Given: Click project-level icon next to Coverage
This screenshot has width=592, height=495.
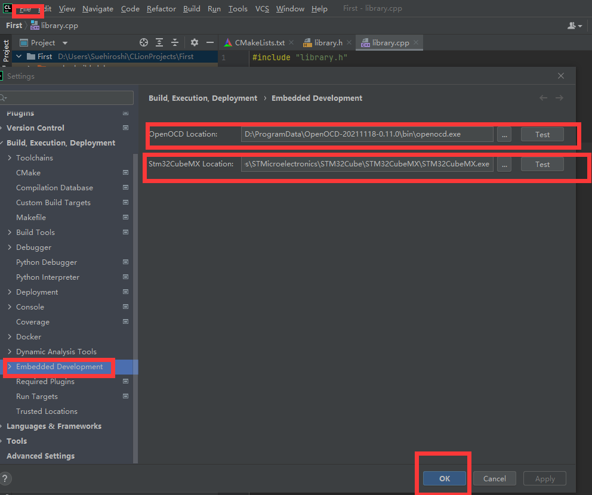Looking at the screenshot, I should (x=126, y=321).
